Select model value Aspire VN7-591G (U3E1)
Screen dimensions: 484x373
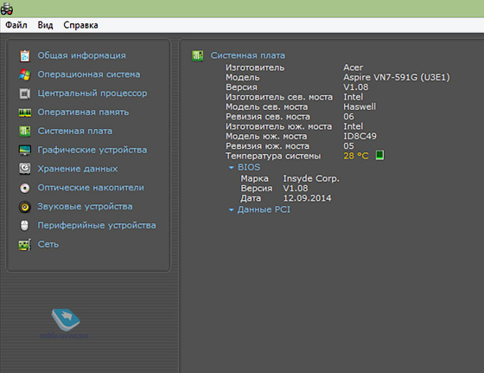[397, 77]
